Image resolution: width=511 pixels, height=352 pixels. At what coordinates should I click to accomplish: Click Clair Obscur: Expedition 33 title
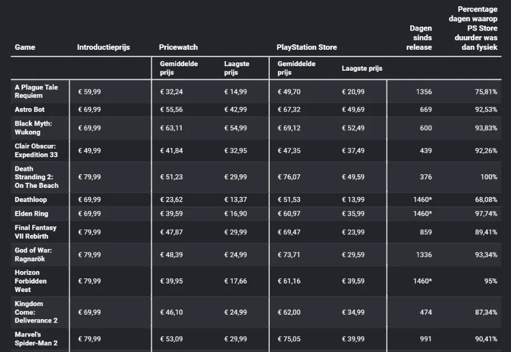tap(36, 151)
